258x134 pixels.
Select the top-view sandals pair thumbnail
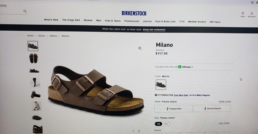tap(34, 58)
